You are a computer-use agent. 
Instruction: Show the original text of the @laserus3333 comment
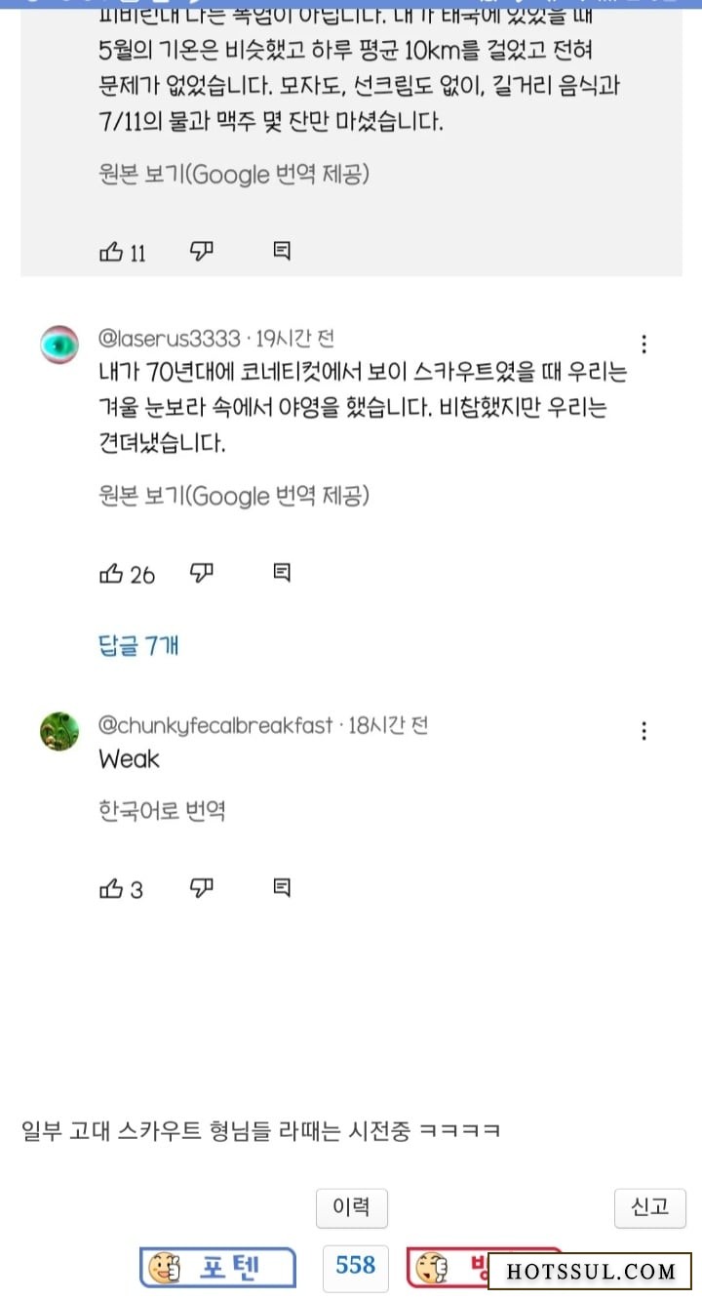pos(234,497)
